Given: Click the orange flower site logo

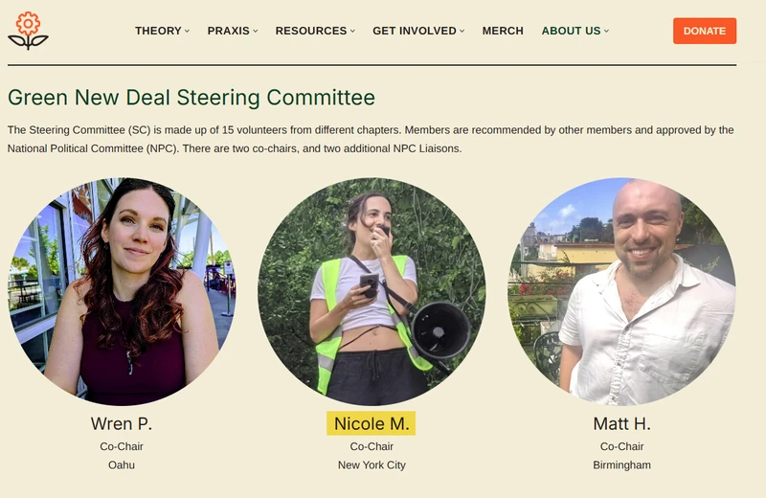Looking at the screenshot, I should 28,31.
